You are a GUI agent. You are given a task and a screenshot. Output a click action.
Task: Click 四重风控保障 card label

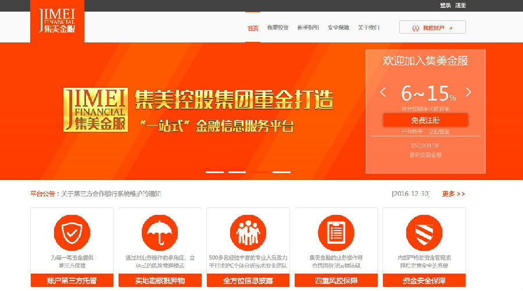click(336, 281)
